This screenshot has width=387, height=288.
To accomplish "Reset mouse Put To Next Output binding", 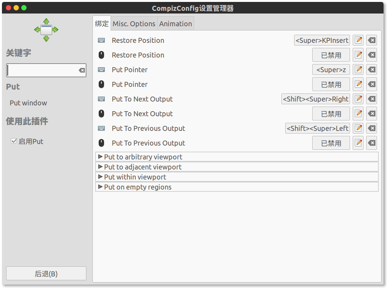I will pyautogui.click(x=372, y=114).
